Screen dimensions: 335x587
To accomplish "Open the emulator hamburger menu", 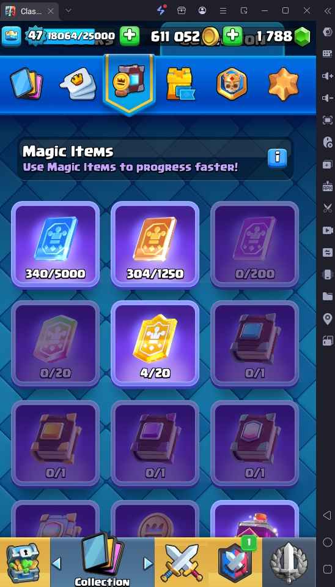I will point(223,10).
